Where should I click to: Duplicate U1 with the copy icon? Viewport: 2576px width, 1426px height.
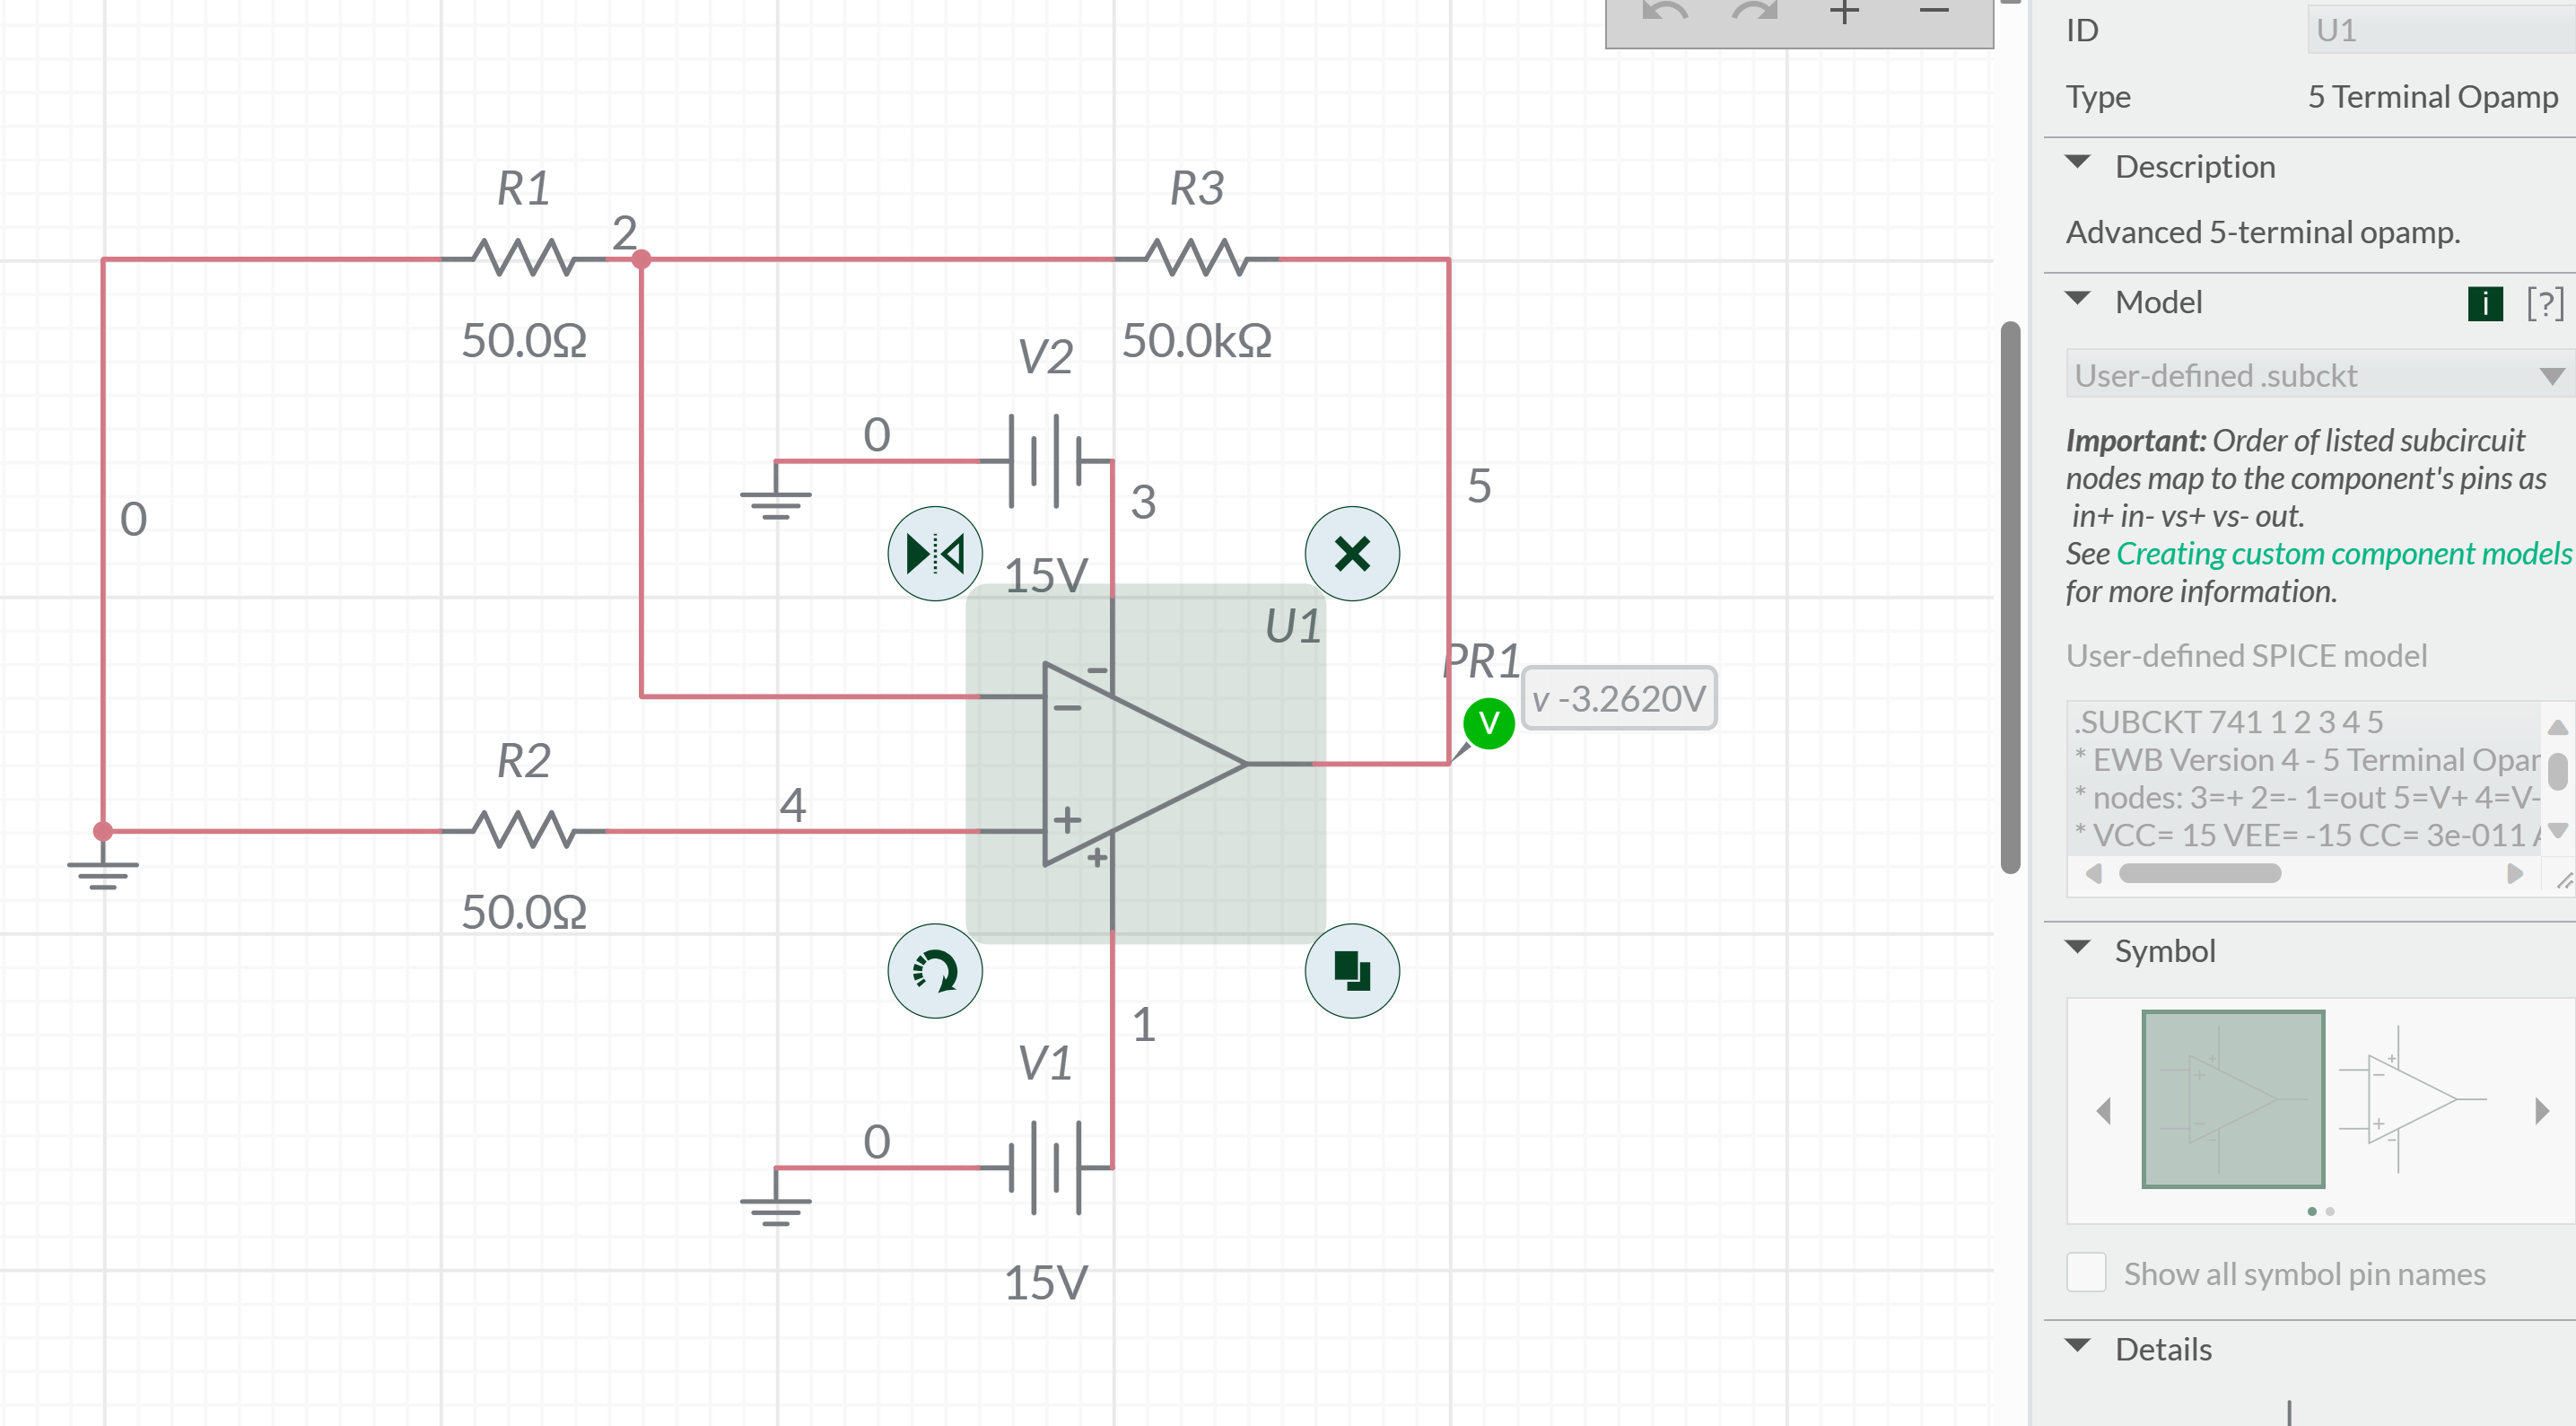click(x=1351, y=970)
